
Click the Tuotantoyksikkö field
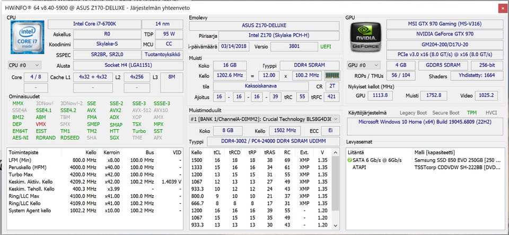click(x=162, y=55)
